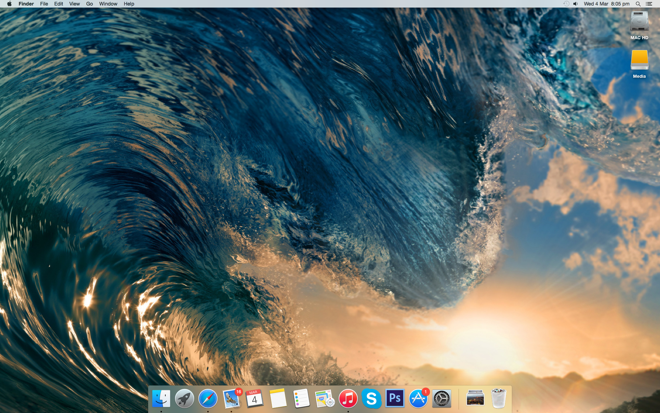Screen dimensions: 660x413
Task: Open Finder from the Dock
Action: tap(161, 399)
